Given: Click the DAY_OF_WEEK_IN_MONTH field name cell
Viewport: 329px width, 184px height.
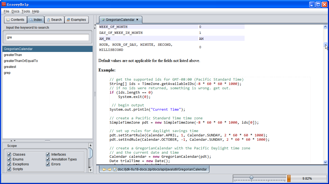Looking at the screenshot, I should [149, 33].
